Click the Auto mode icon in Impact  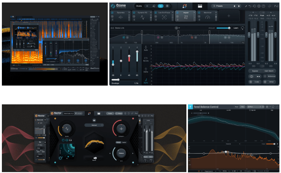(146, 48)
